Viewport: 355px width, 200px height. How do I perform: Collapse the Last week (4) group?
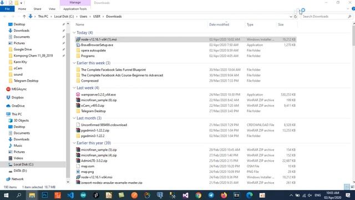74,88
